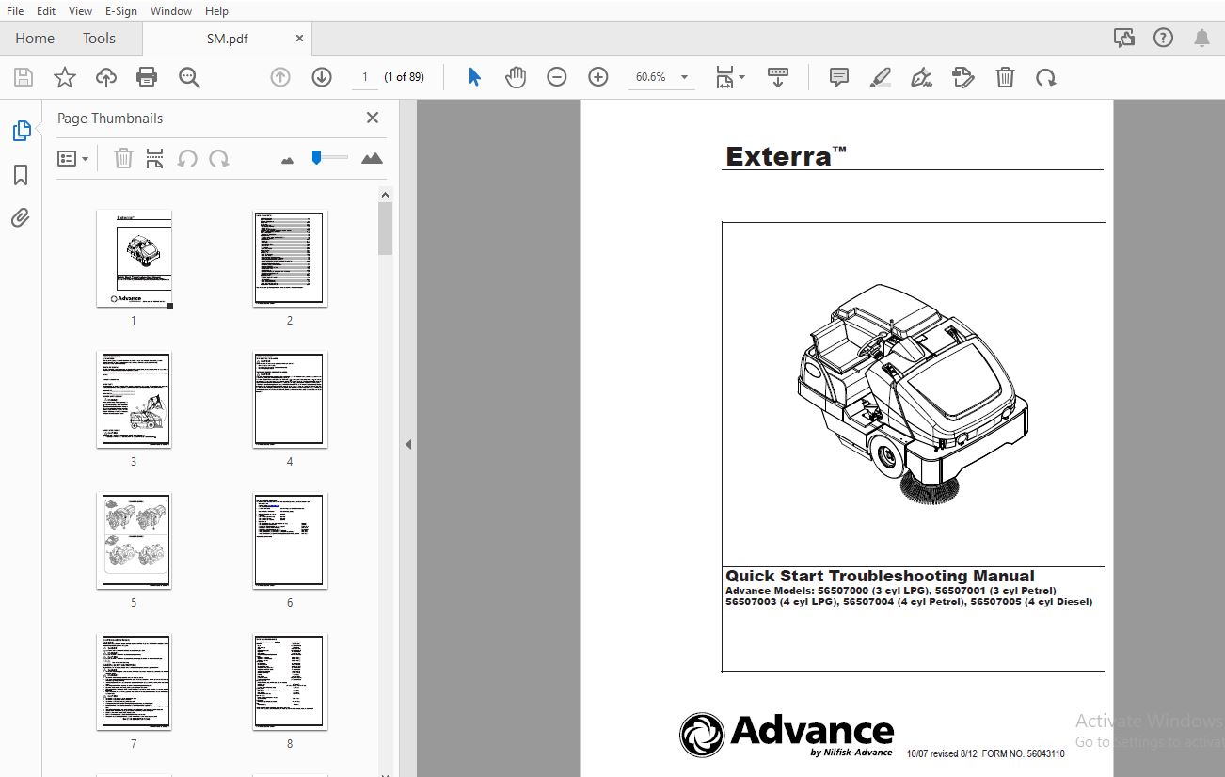Select the highlight text pen tool

[881, 77]
